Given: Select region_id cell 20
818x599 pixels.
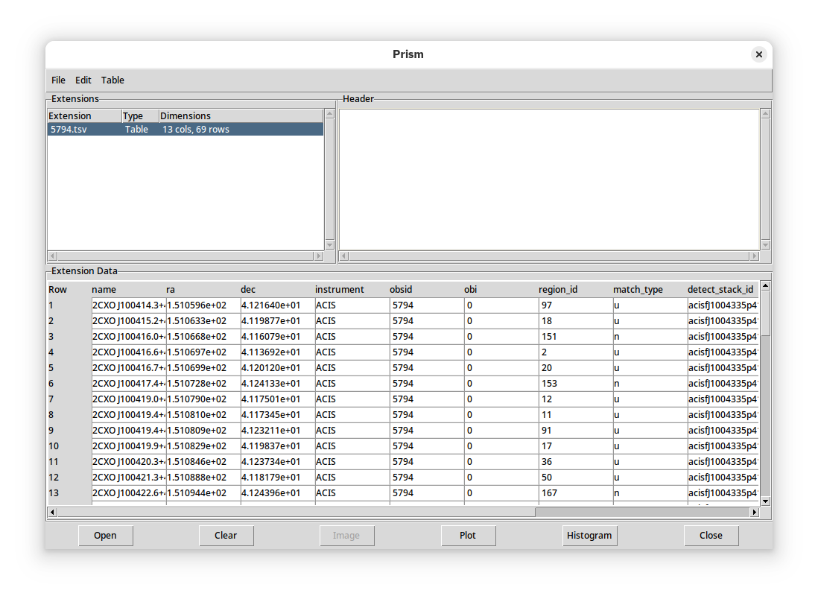Looking at the screenshot, I should tap(575, 368).
